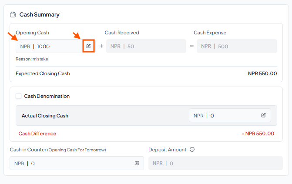
Task: Focus the Cash in Counter input
Action: point(77,163)
